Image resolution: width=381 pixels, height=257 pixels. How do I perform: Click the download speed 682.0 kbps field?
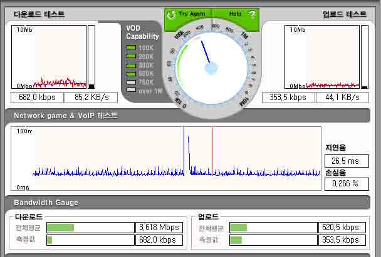(x=37, y=98)
